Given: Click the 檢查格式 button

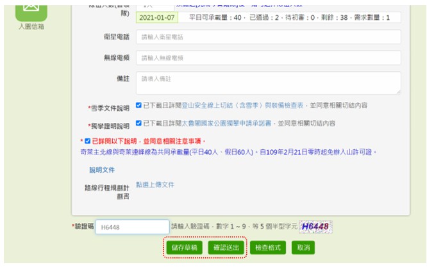Looking at the screenshot, I should (x=268, y=247).
